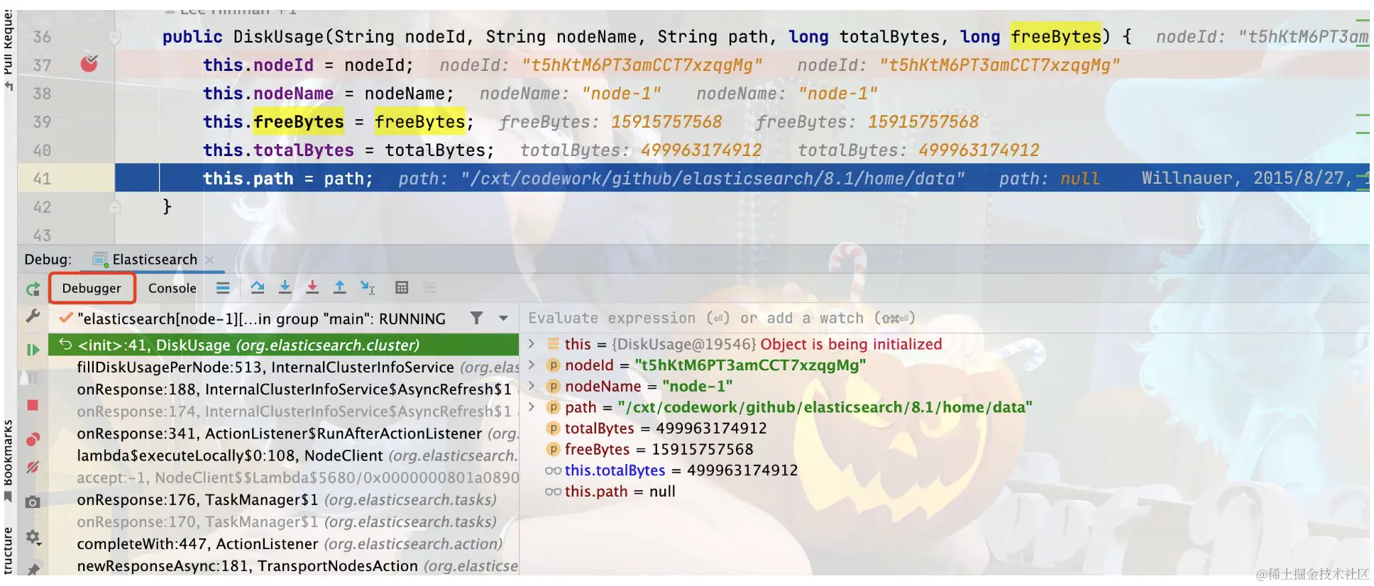
Task: Take thread dump camera icon
Action: 33,502
